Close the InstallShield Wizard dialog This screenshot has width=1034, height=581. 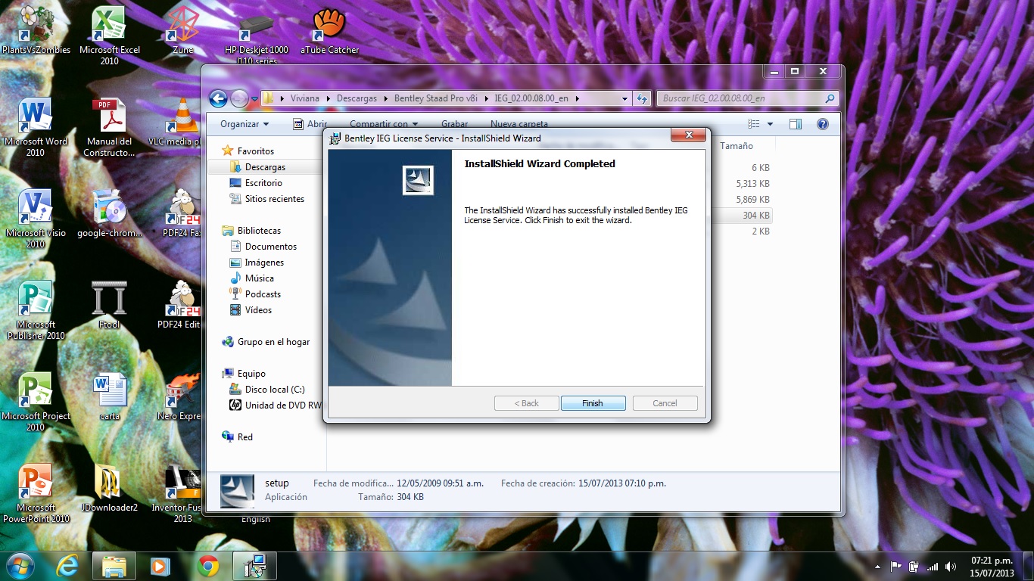coord(689,135)
